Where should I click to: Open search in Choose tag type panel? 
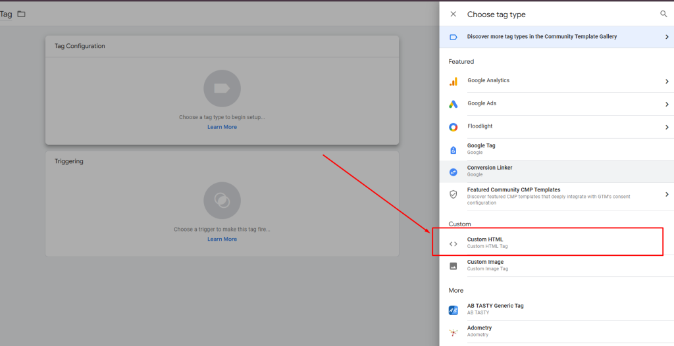click(x=663, y=14)
